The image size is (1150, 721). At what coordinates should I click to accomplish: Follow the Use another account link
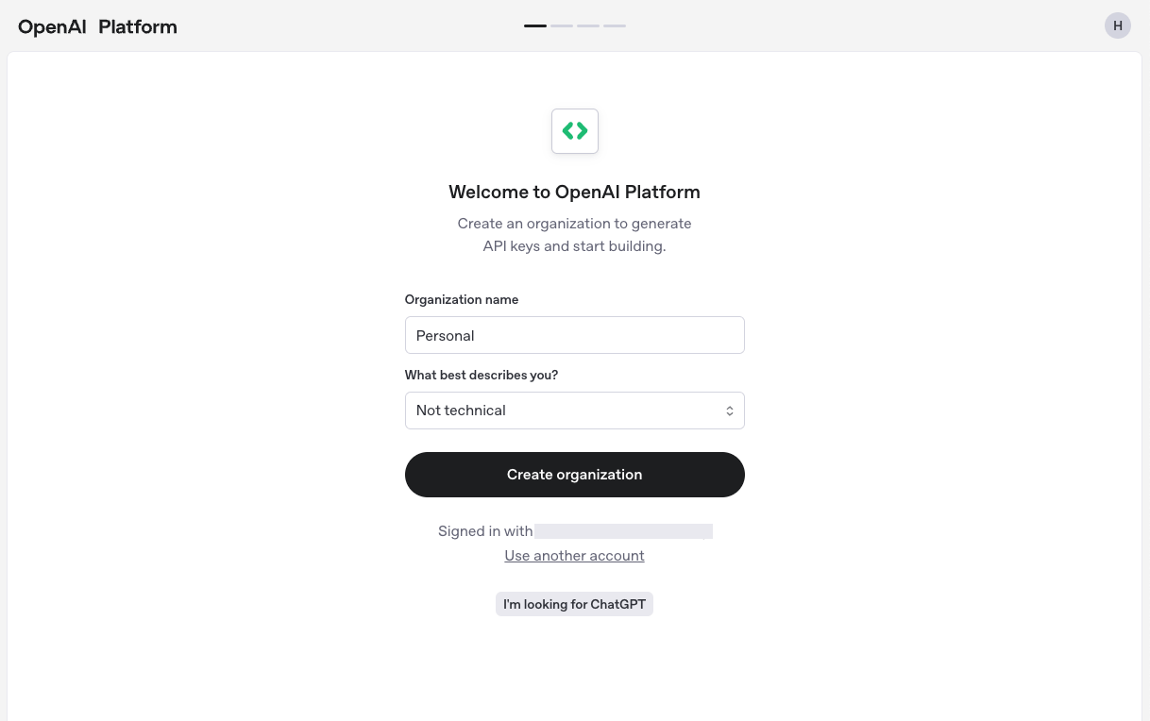(575, 556)
